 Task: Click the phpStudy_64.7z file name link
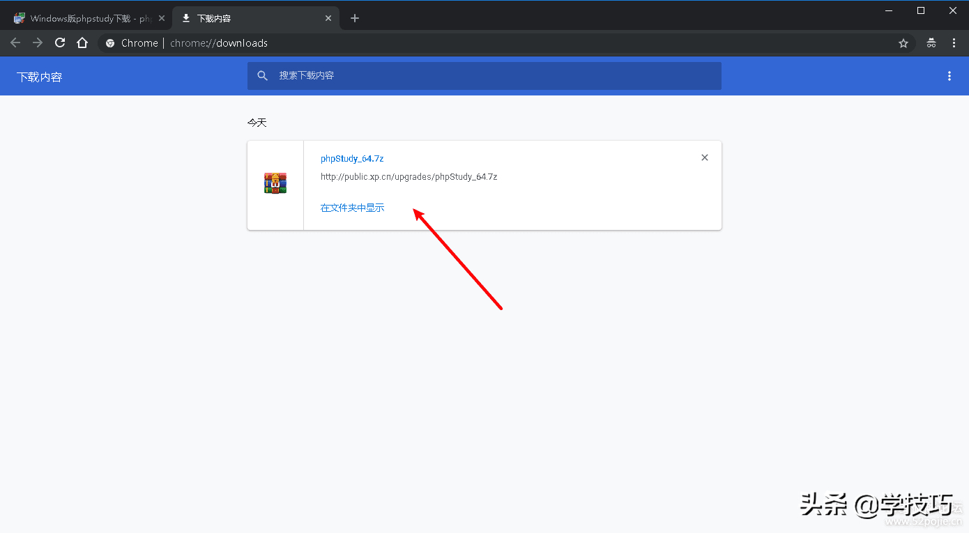coord(352,159)
